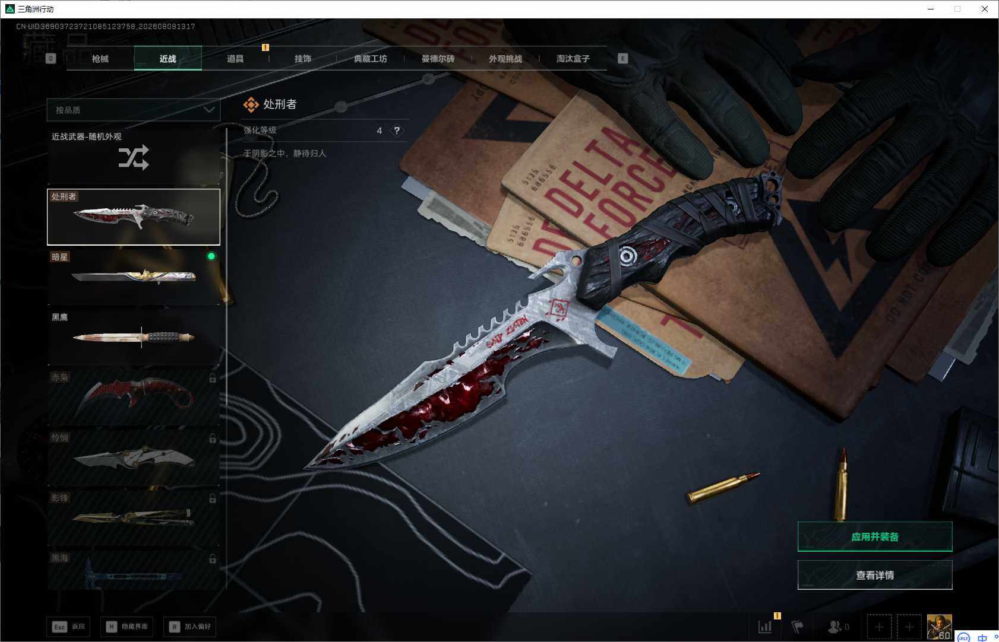Click the iFLY input method tray icon
This screenshot has width=999, height=642.
pyautogui.click(x=963, y=637)
